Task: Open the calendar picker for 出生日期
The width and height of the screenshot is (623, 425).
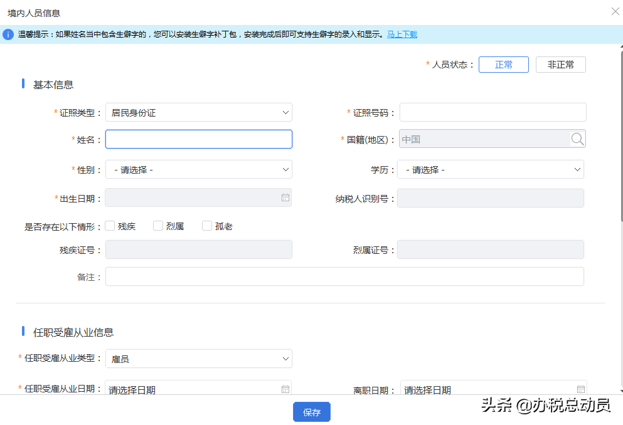Action: (285, 197)
